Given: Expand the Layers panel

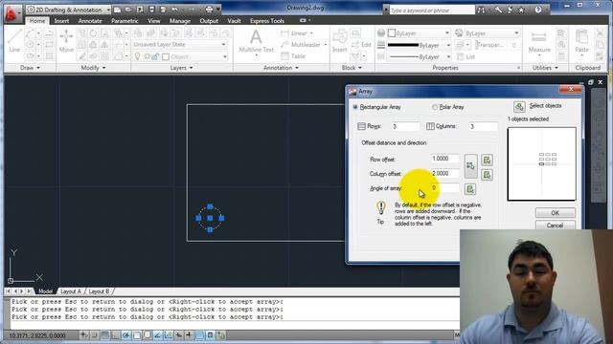Looking at the screenshot, I should click(x=181, y=68).
